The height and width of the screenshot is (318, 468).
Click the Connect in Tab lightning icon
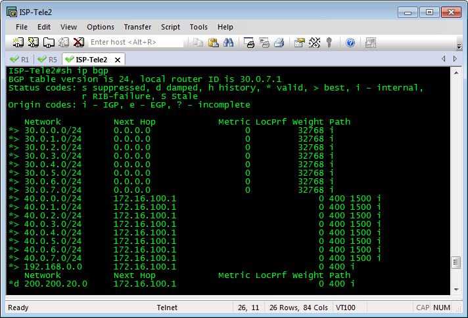click(33, 43)
